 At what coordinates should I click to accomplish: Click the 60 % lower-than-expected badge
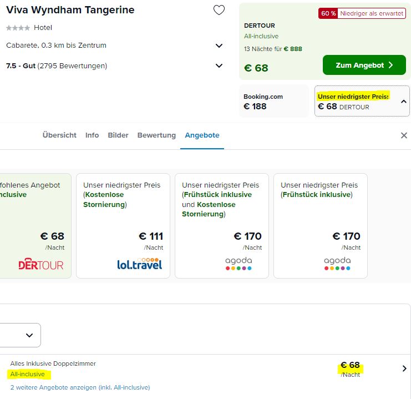(362, 13)
